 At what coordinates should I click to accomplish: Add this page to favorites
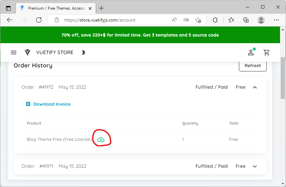198,20
